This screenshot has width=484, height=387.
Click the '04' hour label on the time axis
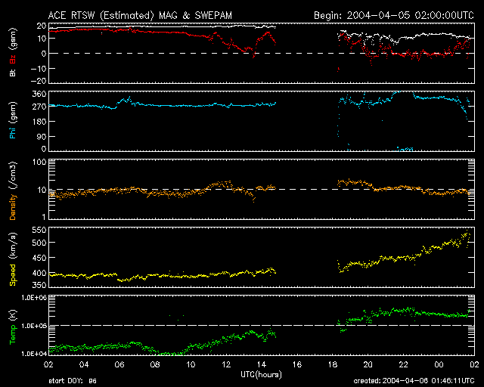click(84, 364)
